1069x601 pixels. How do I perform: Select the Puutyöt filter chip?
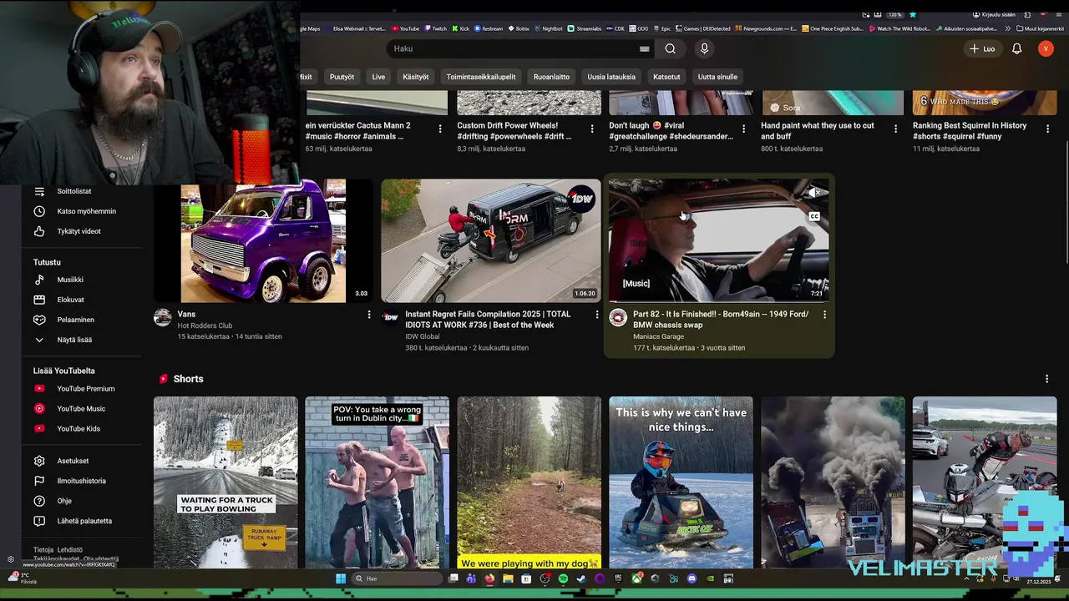tap(342, 77)
